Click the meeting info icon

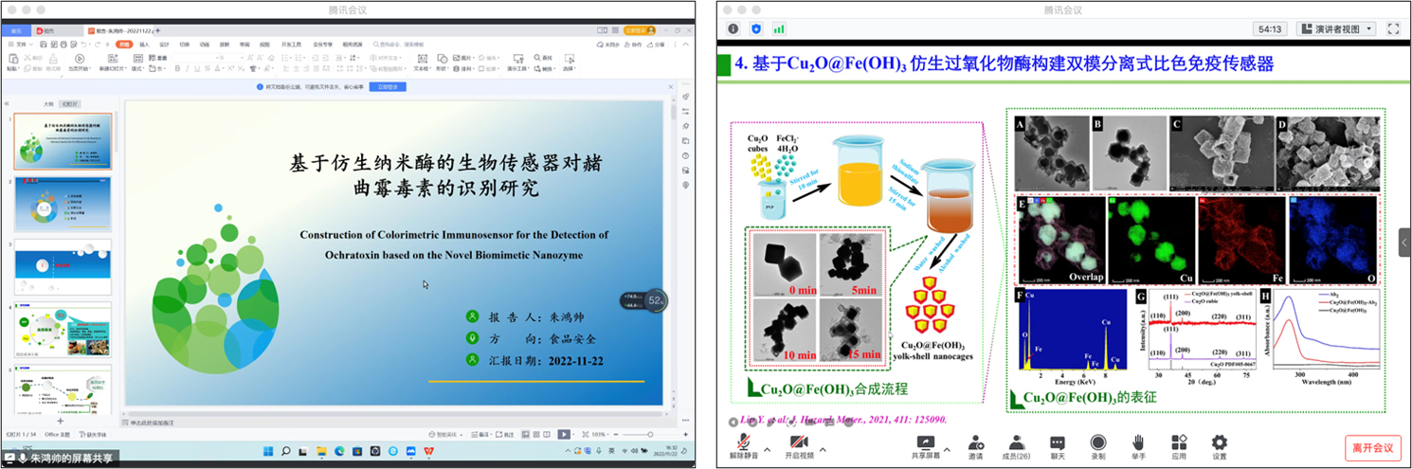pyautogui.click(x=733, y=28)
